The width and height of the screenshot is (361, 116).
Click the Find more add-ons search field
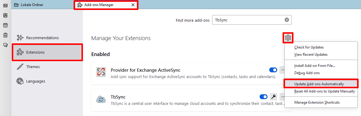click(x=252, y=20)
